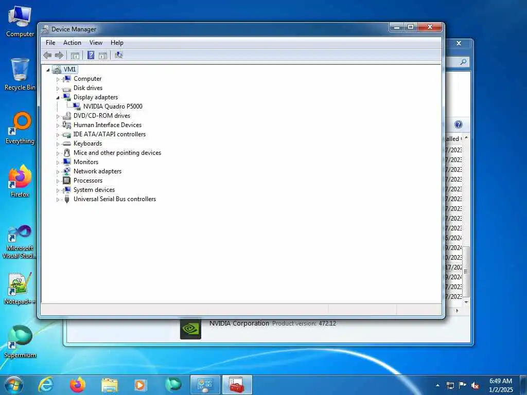Open the Recycle Bin desktop icon
This screenshot has height=395, width=527.
coord(20,74)
